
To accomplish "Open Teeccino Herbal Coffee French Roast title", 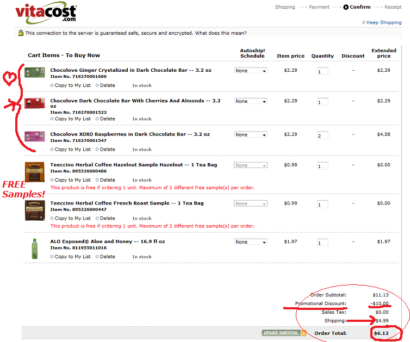I will [x=127, y=203].
